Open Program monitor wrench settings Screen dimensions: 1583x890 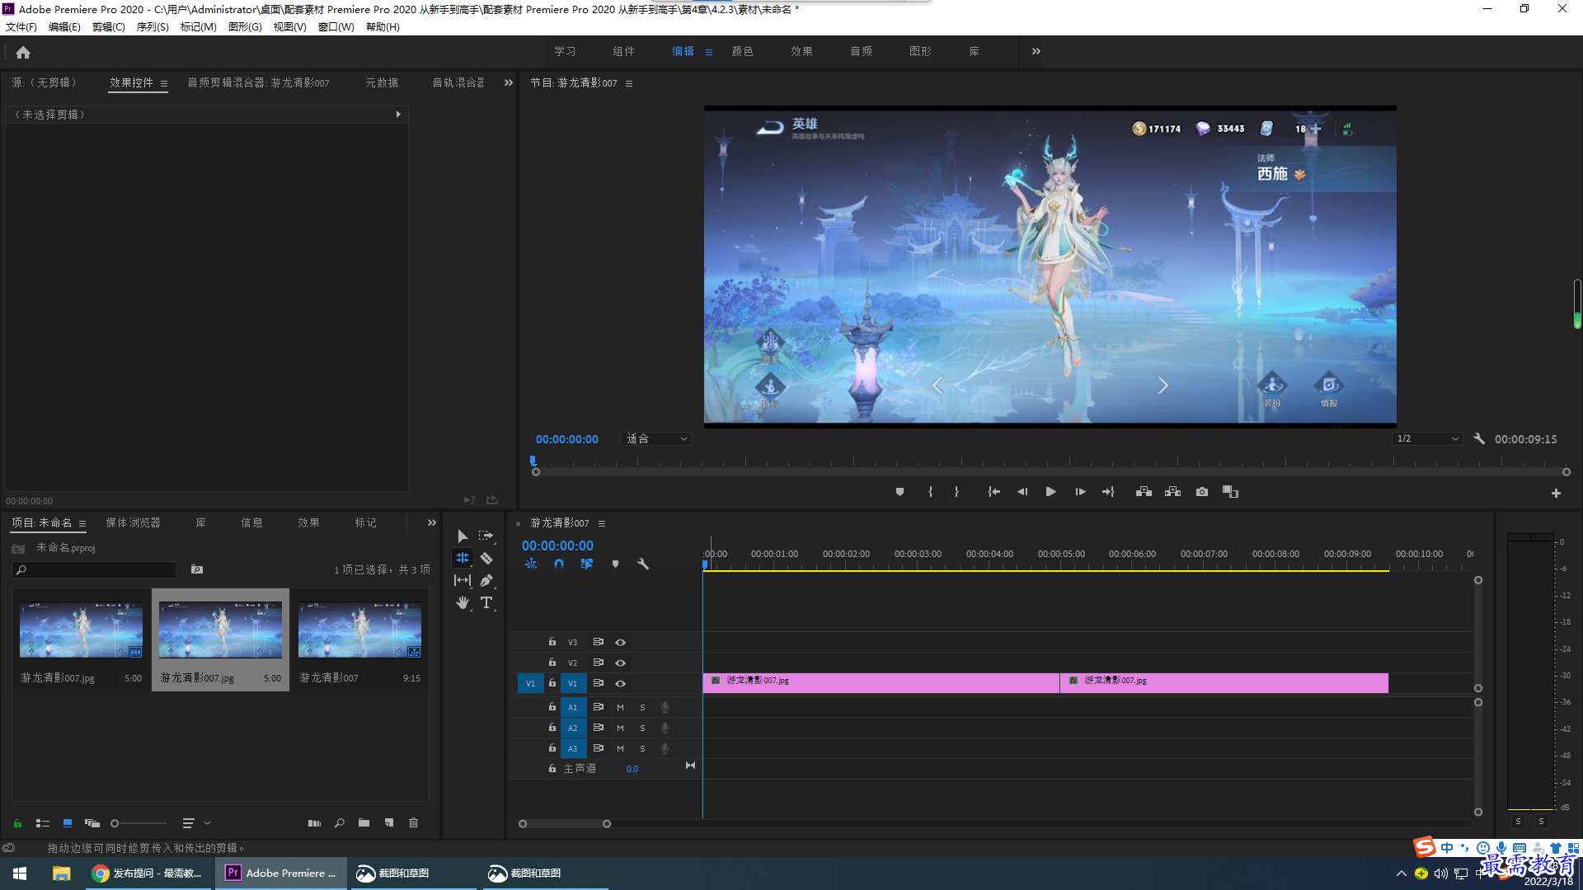(x=1479, y=439)
